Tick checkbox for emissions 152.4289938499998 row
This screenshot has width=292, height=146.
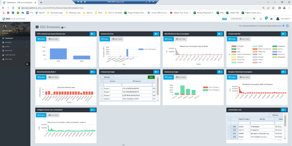(102, 89)
